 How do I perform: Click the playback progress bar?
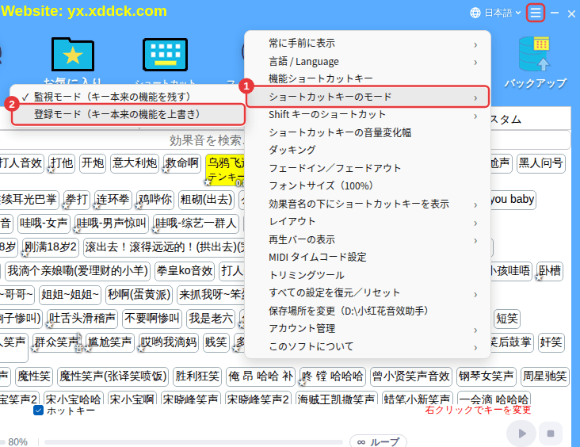pos(193,442)
